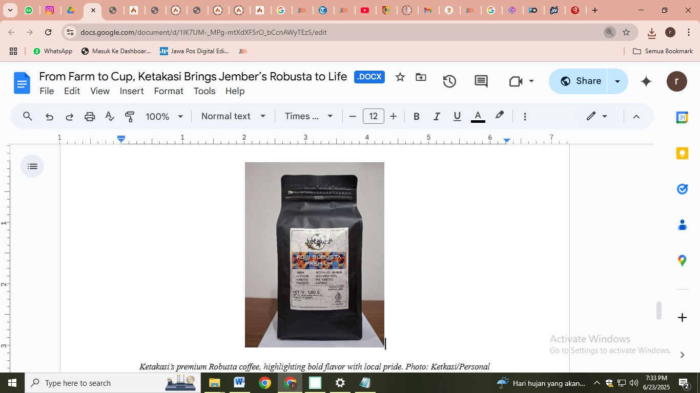
Task: Open Semua Bookmark folder
Action: [x=663, y=51]
